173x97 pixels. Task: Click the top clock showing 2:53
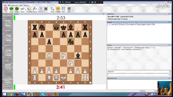point(61,18)
